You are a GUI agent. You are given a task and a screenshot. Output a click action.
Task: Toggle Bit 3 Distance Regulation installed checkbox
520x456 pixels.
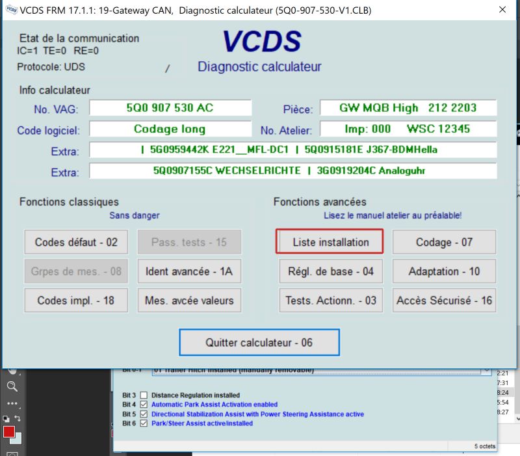[x=144, y=396]
